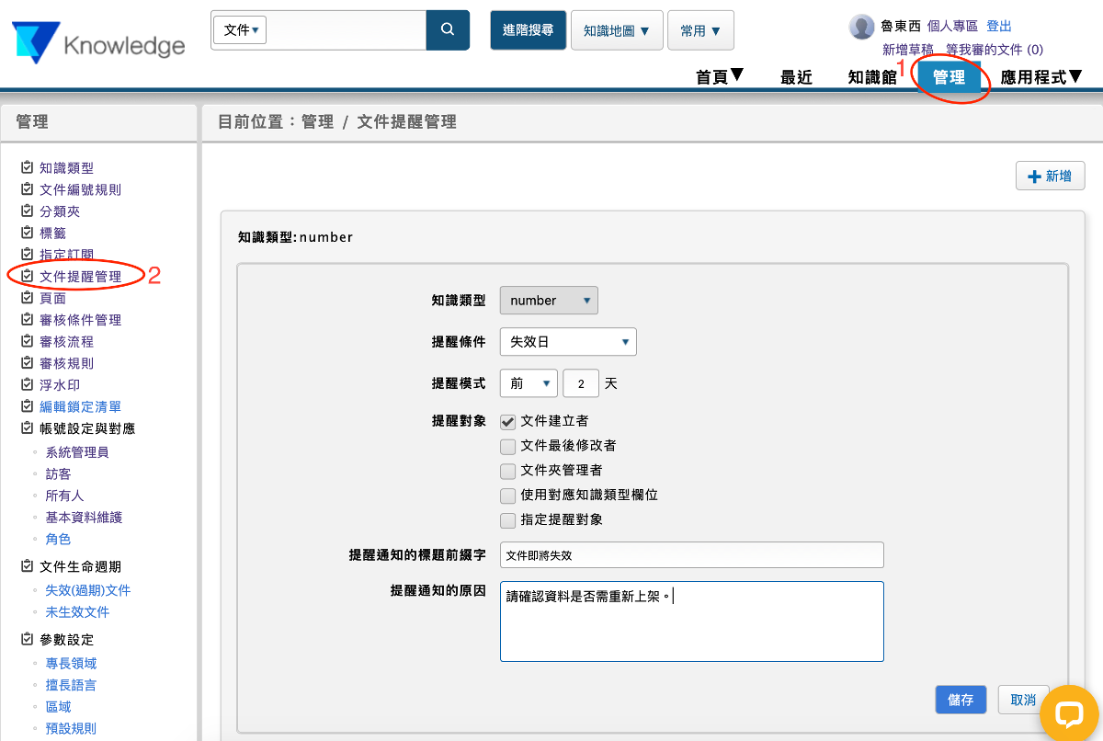Click the search magnifier icon button
Viewport: 1103px width, 741px height.
[448, 29]
